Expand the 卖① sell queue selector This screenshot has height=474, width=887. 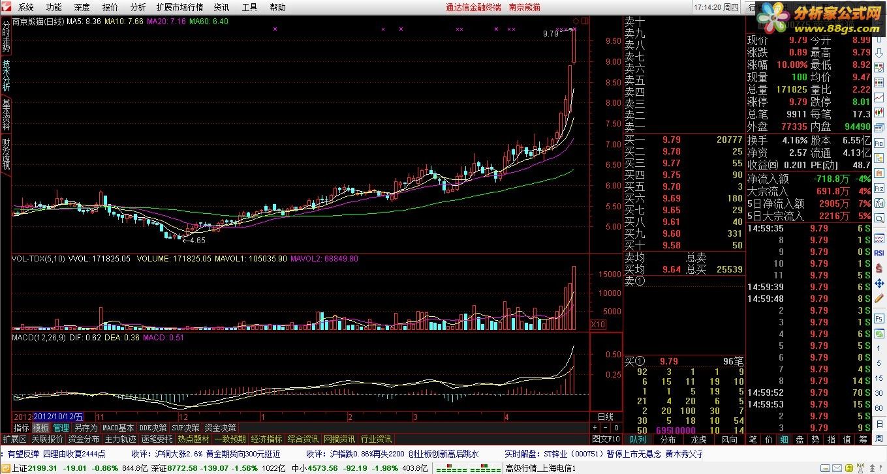coord(634,281)
